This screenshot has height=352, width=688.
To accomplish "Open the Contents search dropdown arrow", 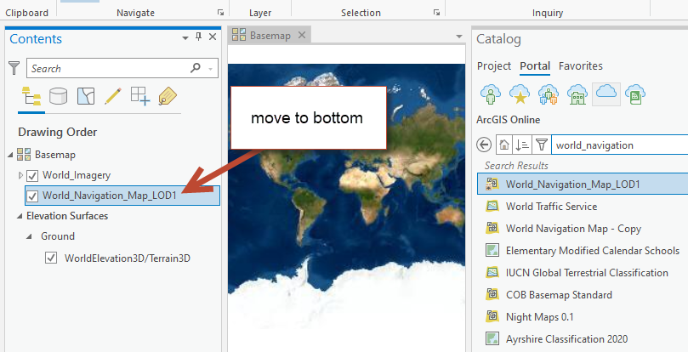I will pyautogui.click(x=211, y=69).
